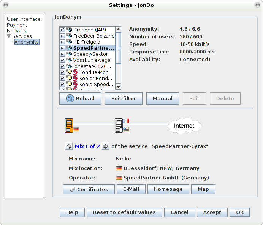Image resolution: width=263 pixels, height=225 pixels.
Task: Open the User interface settings section
Action: click(24, 19)
